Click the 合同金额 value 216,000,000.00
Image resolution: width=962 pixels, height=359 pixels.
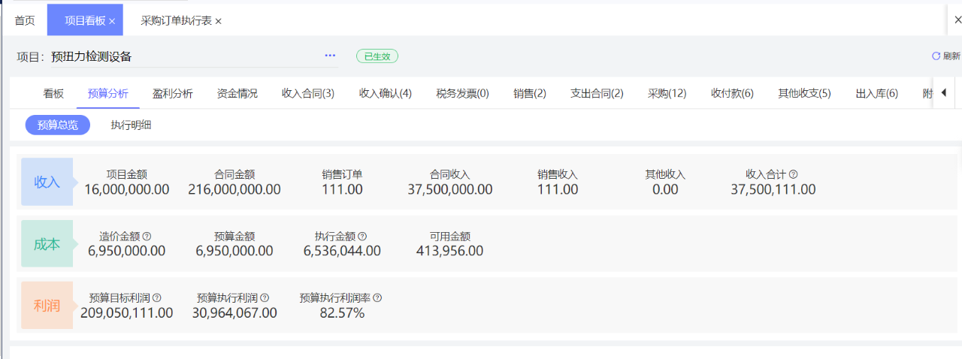234,190
